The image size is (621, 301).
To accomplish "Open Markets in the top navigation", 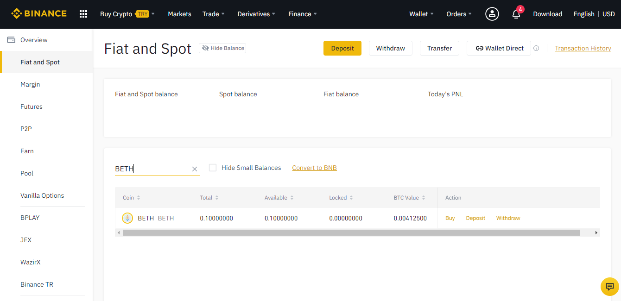I will [179, 14].
